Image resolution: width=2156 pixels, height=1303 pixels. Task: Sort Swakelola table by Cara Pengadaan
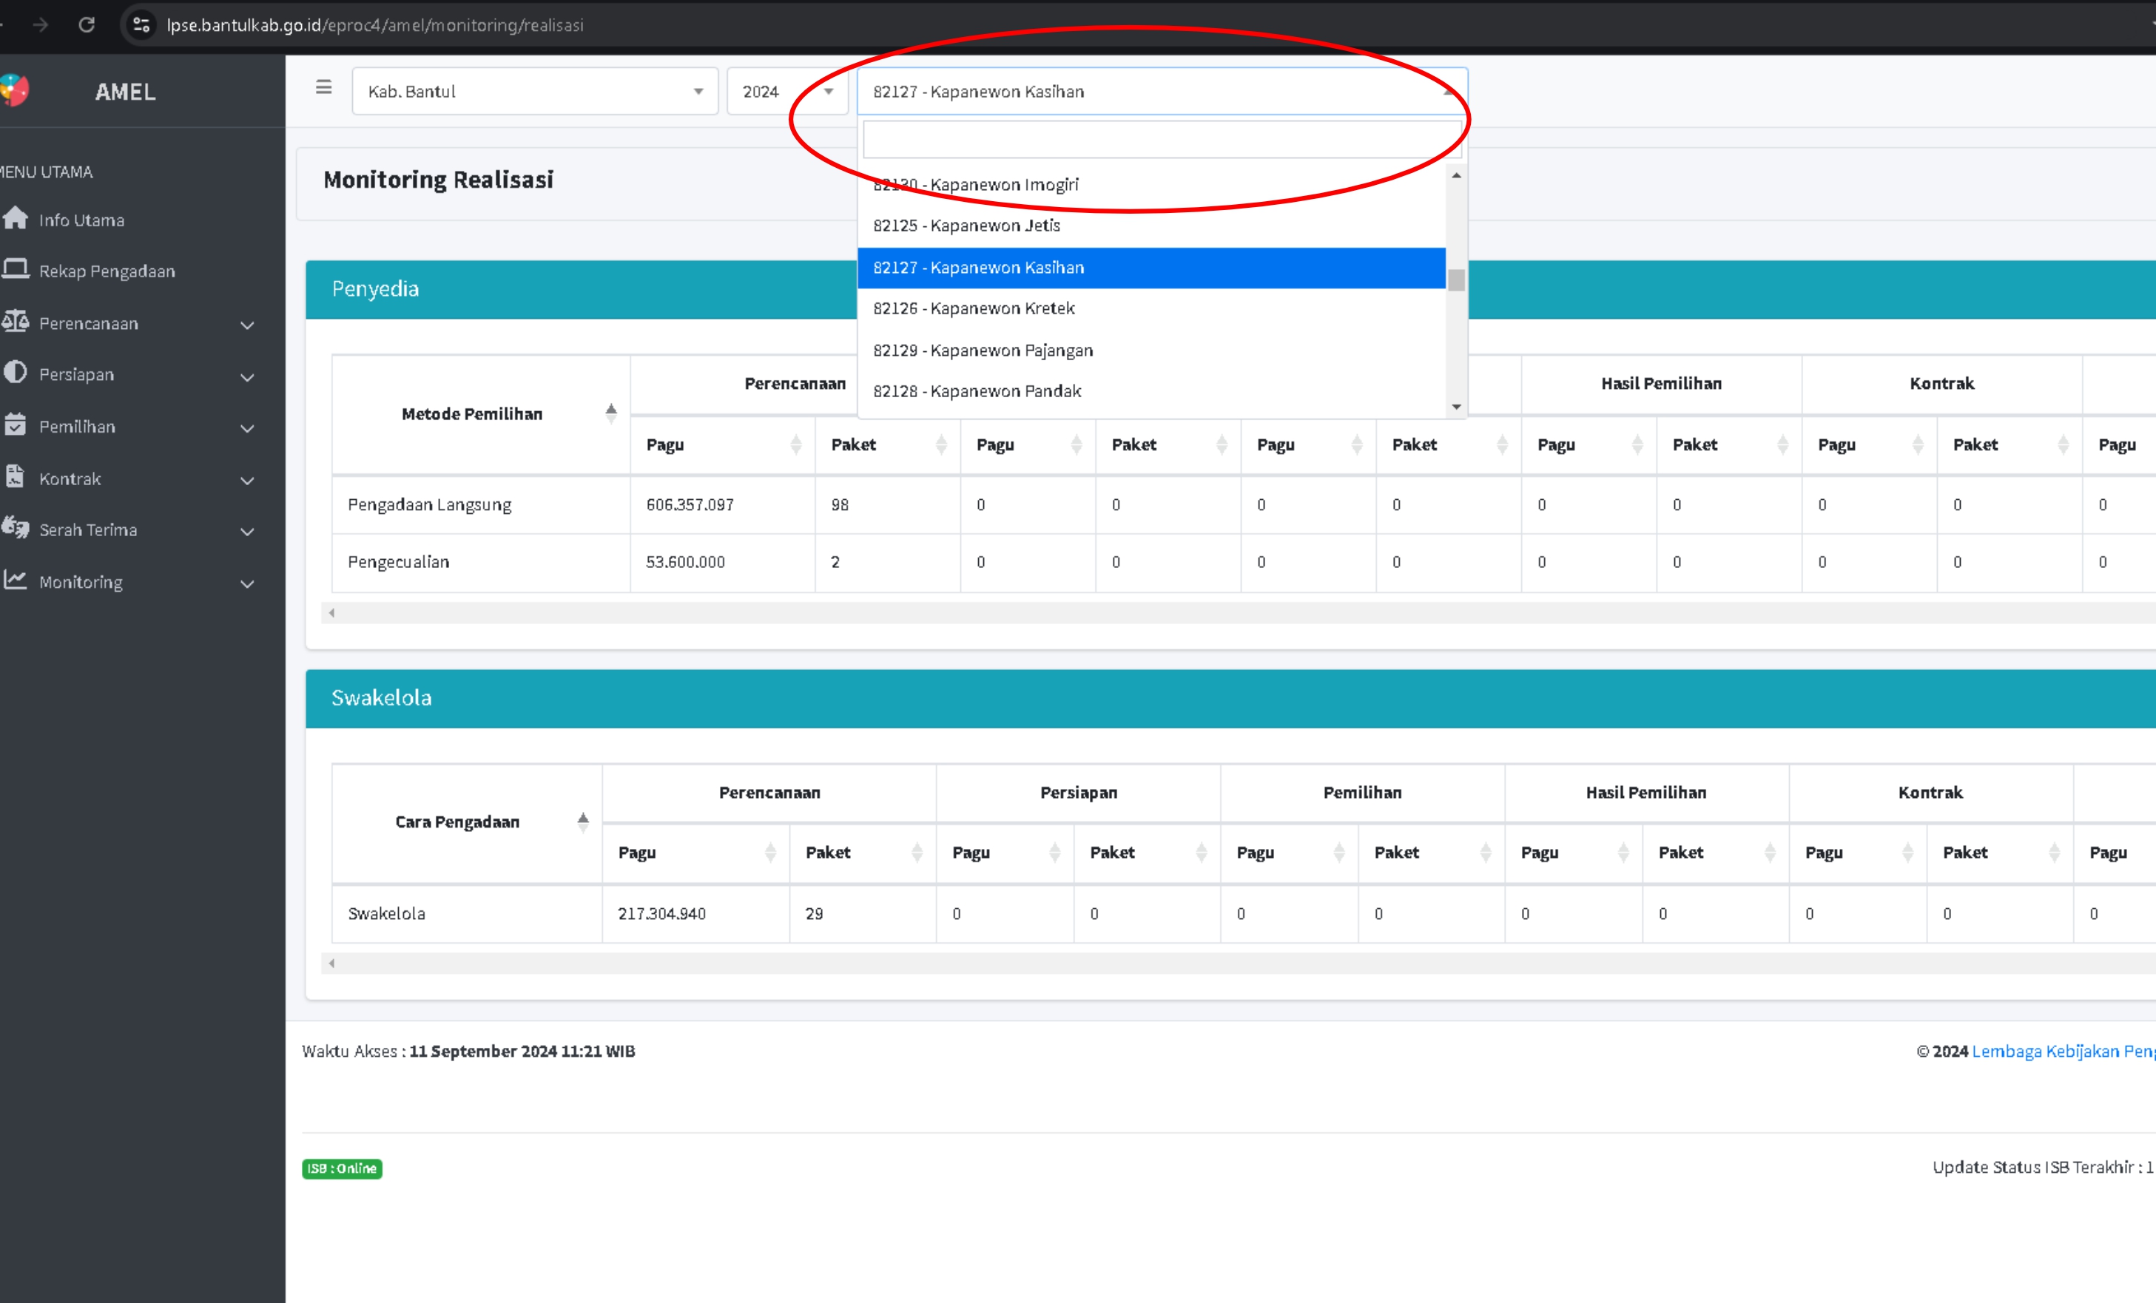click(583, 822)
